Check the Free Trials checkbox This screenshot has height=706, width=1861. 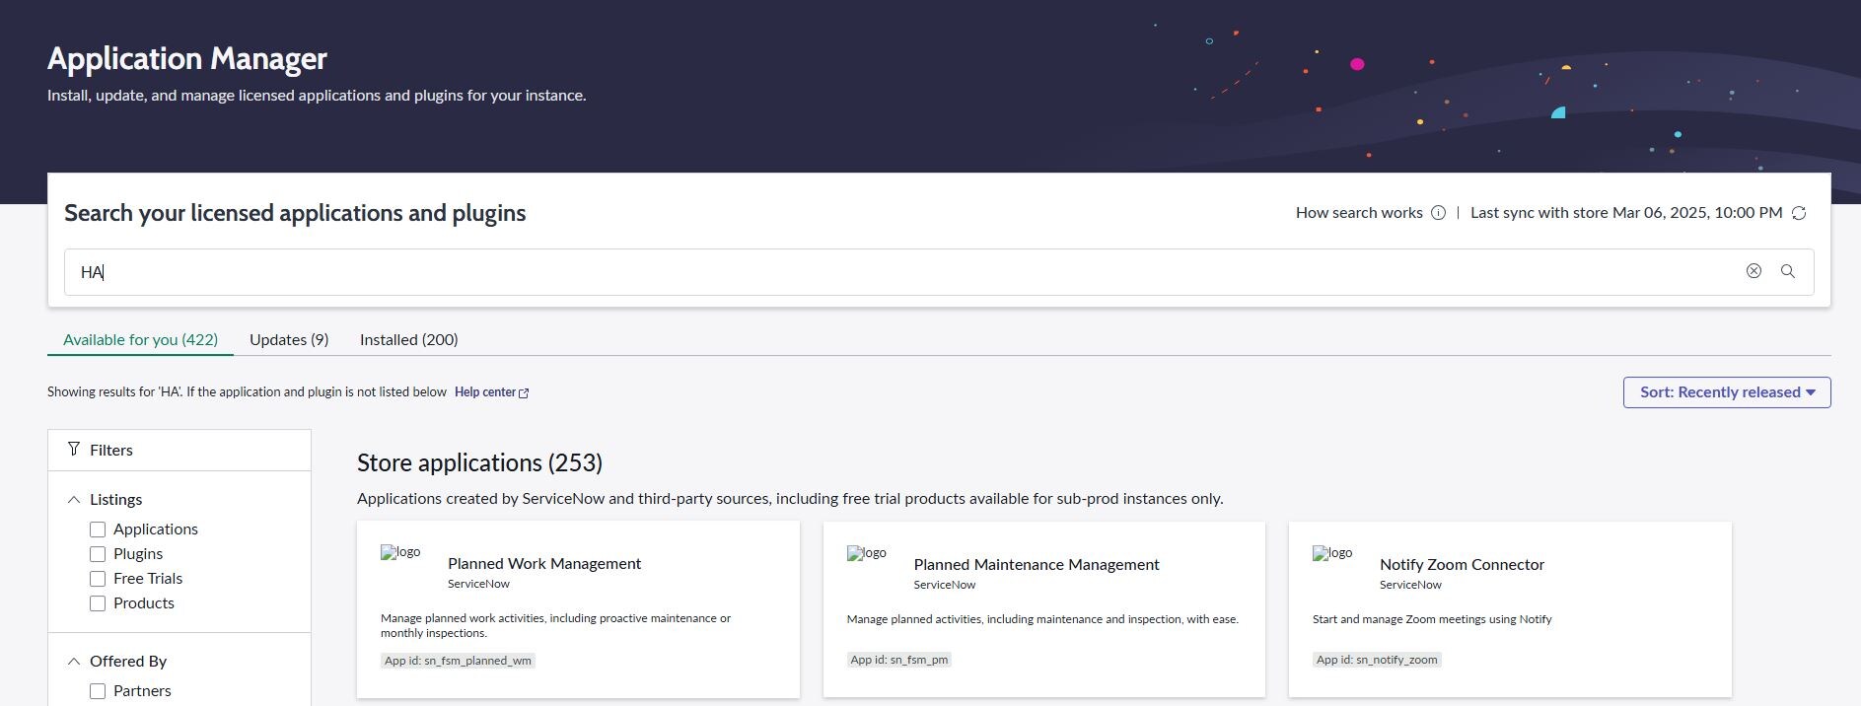pyautogui.click(x=98, y=579)
